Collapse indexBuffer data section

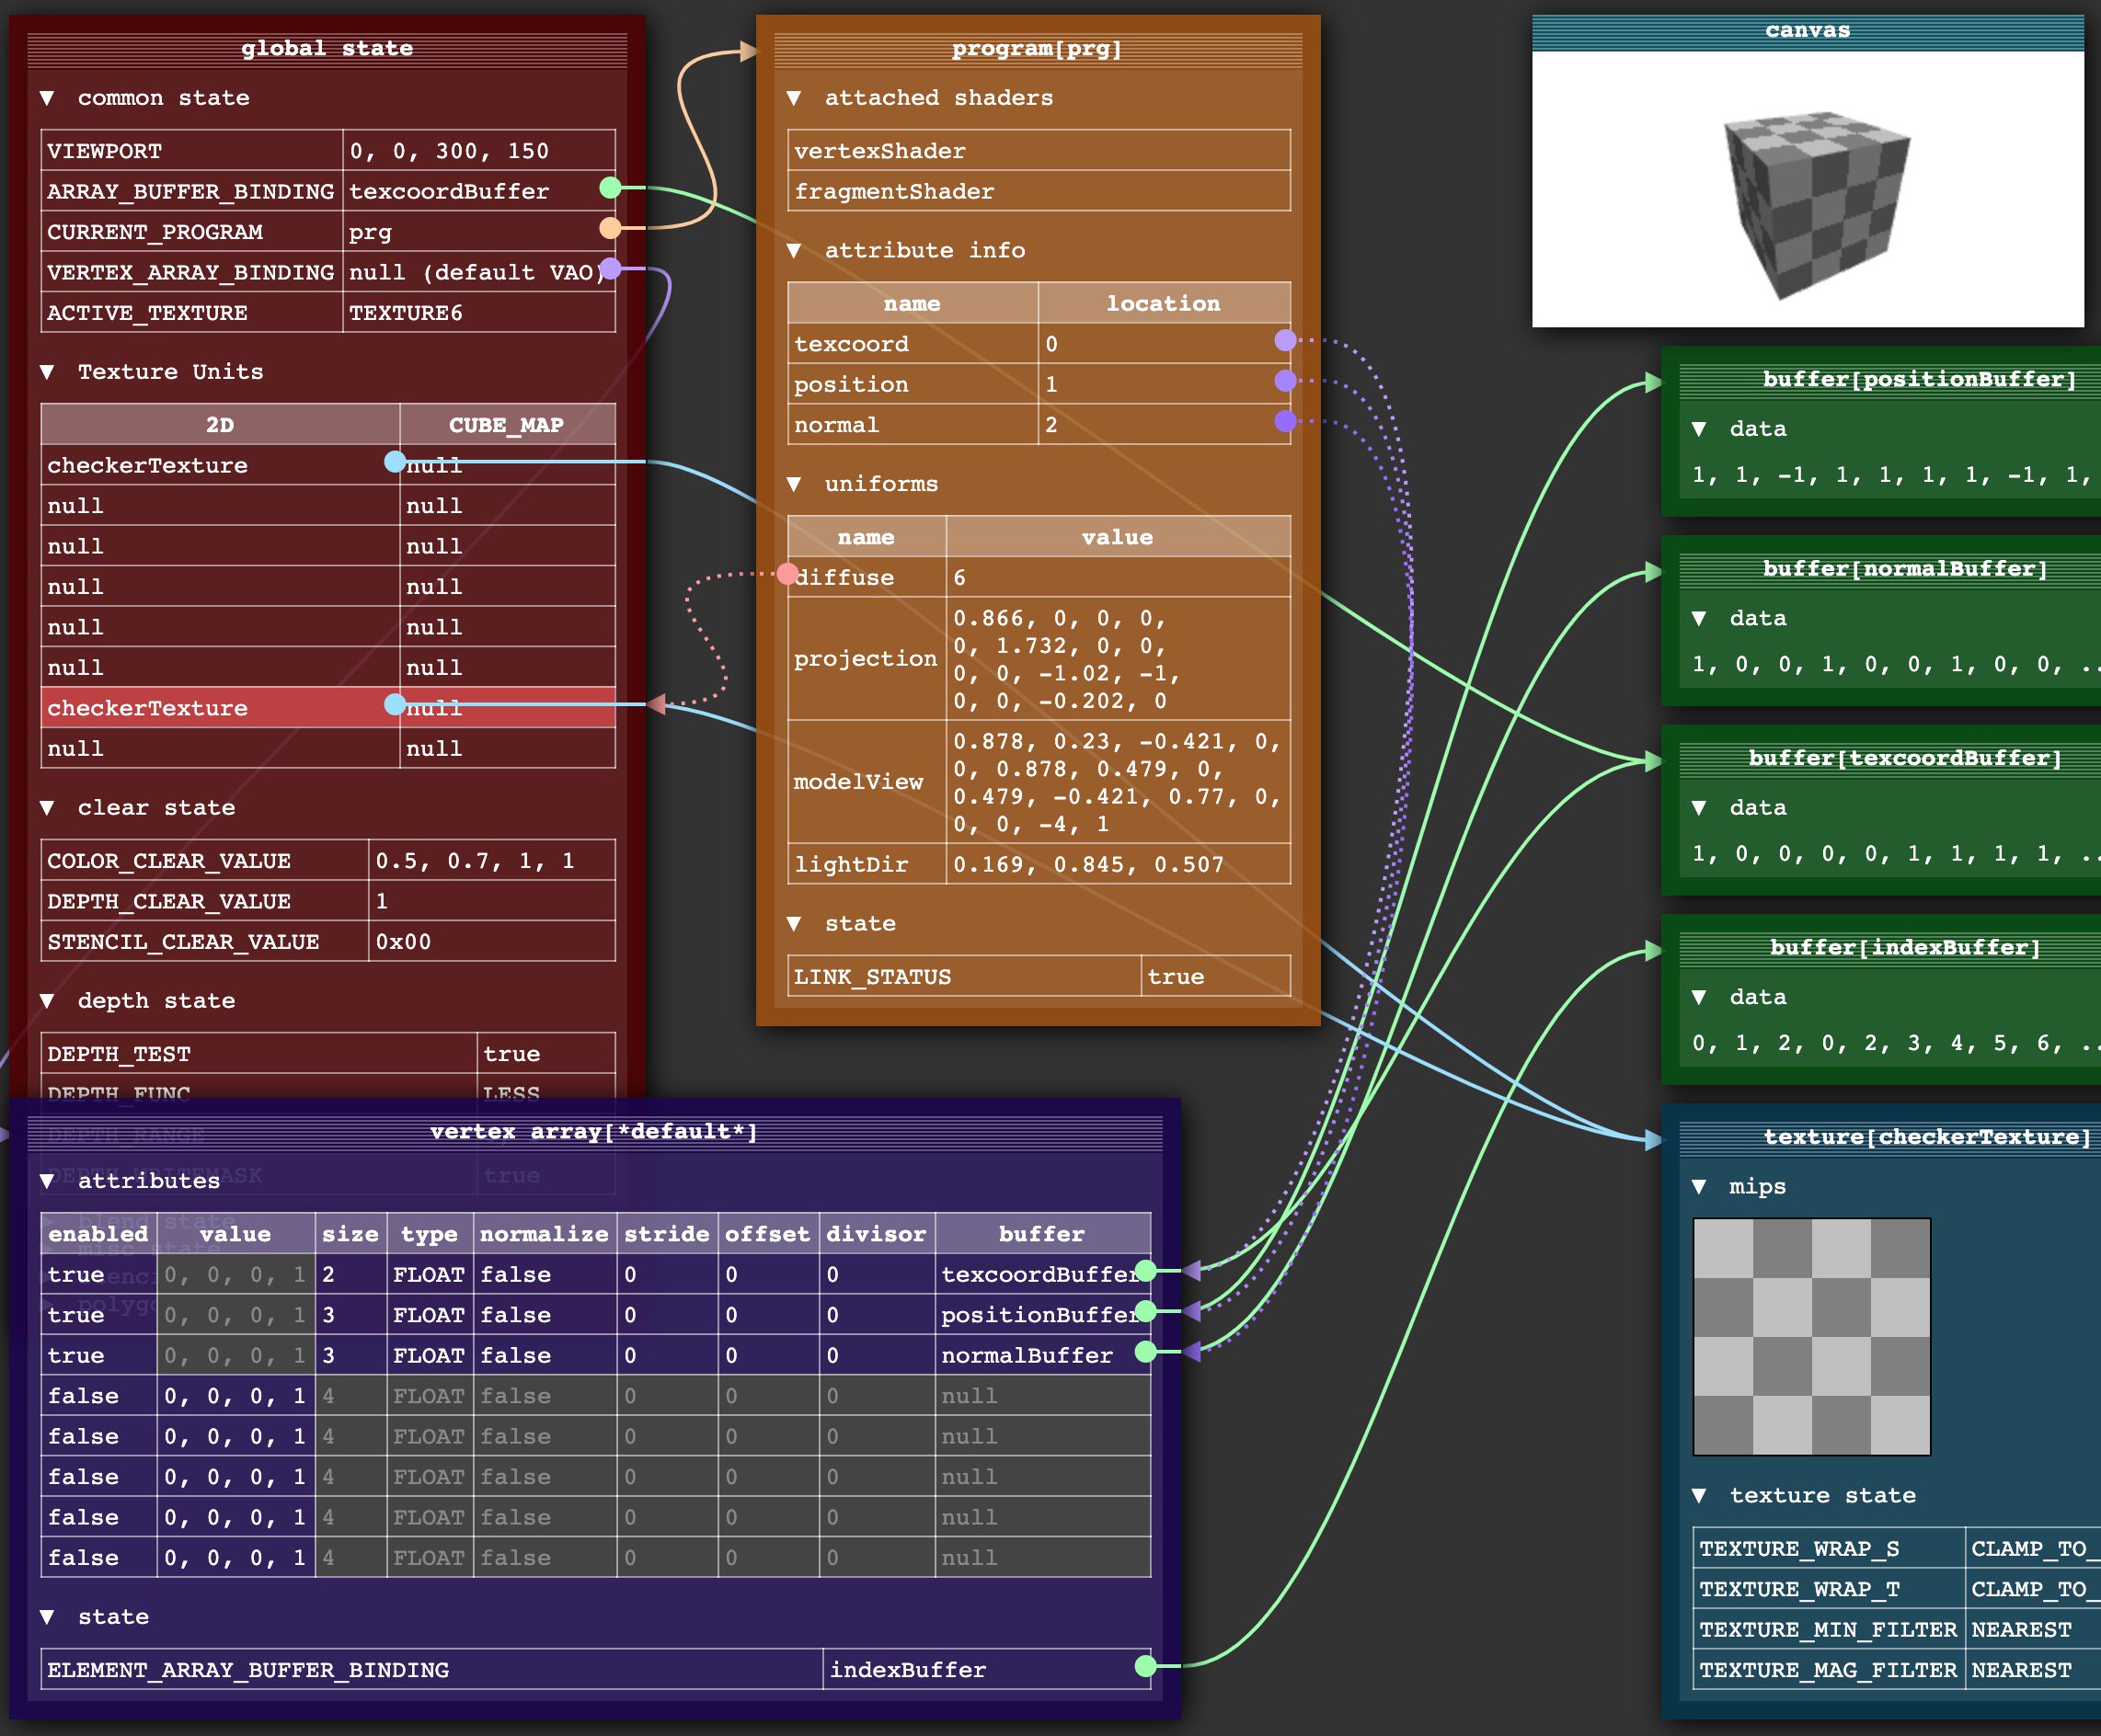1699,997
